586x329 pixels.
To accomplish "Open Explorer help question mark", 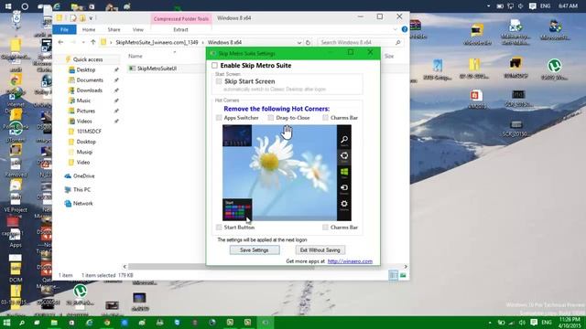I will 405,29.
